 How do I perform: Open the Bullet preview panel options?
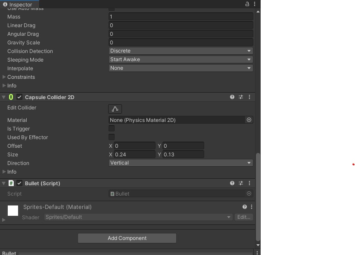(257, 252)
